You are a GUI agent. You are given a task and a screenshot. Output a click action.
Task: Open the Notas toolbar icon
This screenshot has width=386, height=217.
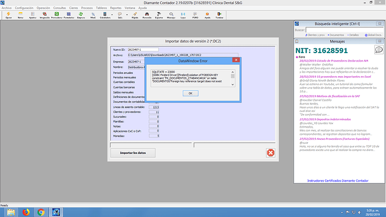tap(21, 15)
